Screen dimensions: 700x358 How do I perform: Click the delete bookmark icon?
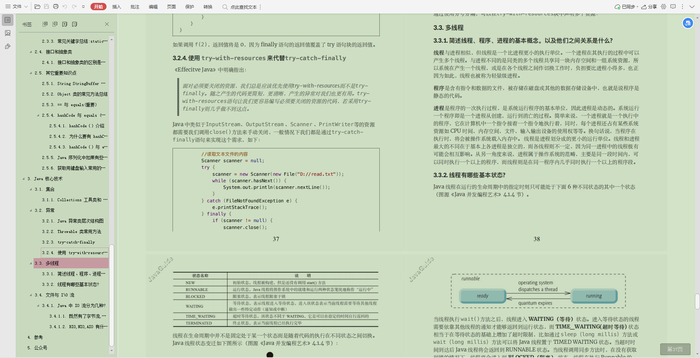pos(75,24)
